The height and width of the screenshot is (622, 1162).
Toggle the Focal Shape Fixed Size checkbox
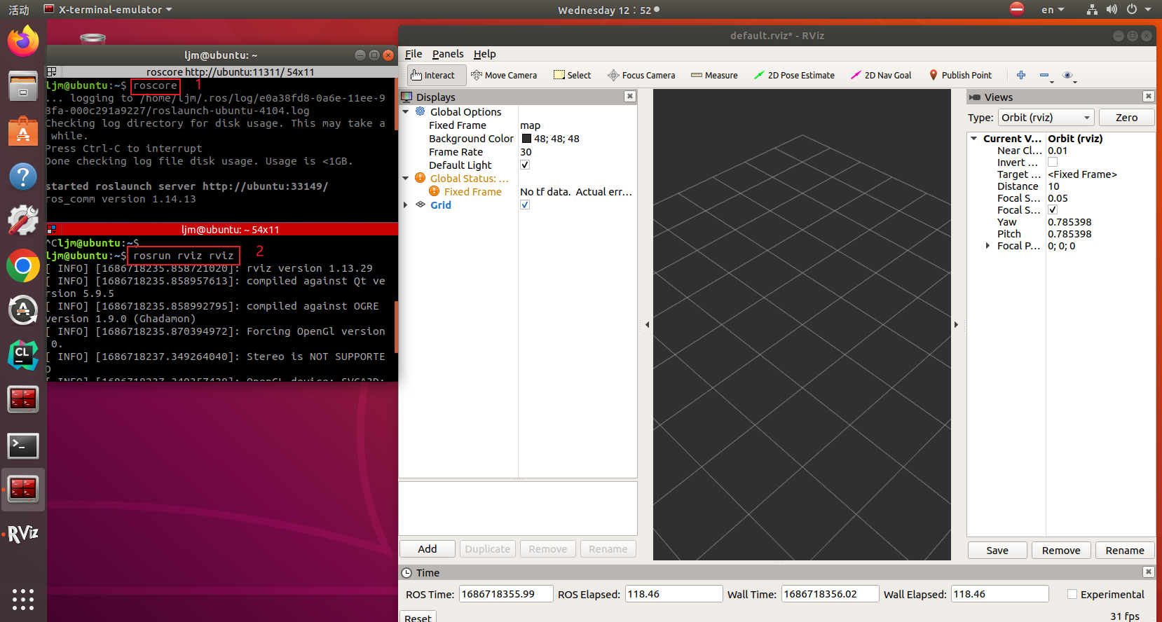(x=1053, y=210)
